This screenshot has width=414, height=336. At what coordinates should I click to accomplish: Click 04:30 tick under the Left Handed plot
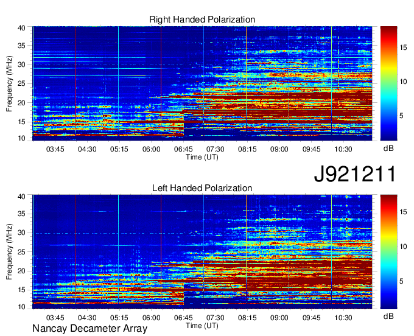click(87, 318)
